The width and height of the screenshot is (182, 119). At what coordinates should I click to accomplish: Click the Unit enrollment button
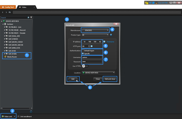pos(25,116)
